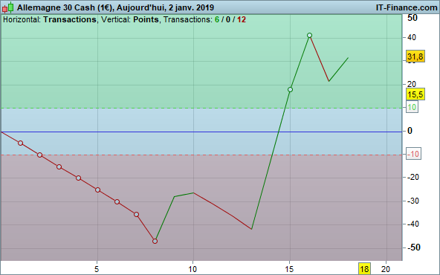Click the yellow 18 transaction marker
The image size is (440, 275).
364,269
